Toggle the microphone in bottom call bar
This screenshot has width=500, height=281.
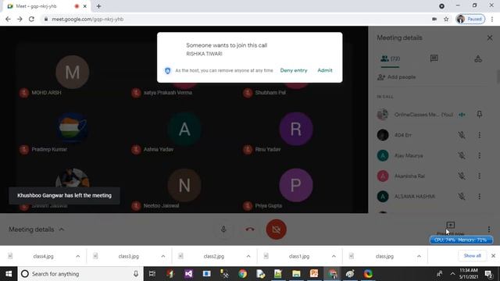[223, 229]
